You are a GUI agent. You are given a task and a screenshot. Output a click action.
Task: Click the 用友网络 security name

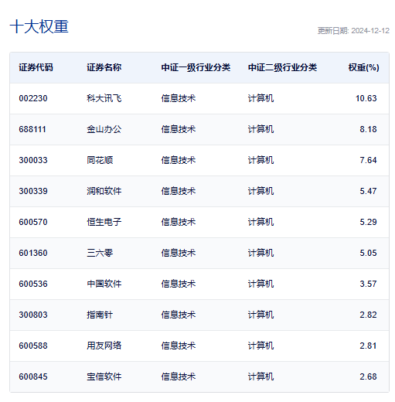pos(104,346)
